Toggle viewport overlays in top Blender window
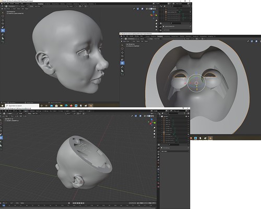Screen dimensions: 261x209 pos(143,9)
